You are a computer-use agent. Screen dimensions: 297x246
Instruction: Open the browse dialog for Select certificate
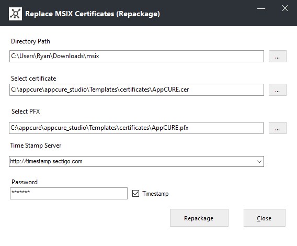tap(278, 90)
